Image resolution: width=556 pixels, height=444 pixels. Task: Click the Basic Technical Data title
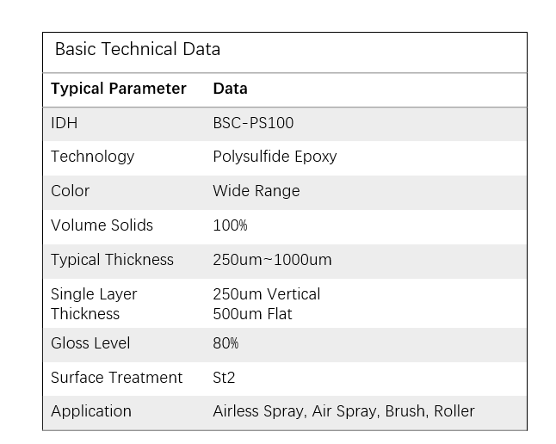[x=138, y=50]
